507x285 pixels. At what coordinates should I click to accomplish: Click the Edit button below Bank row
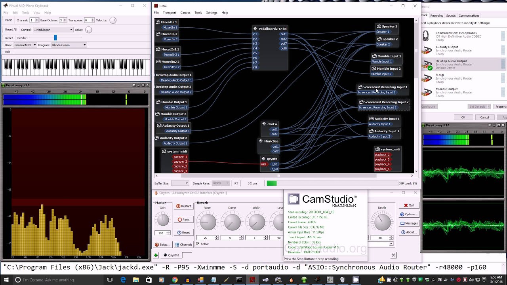tap(8, 52)
